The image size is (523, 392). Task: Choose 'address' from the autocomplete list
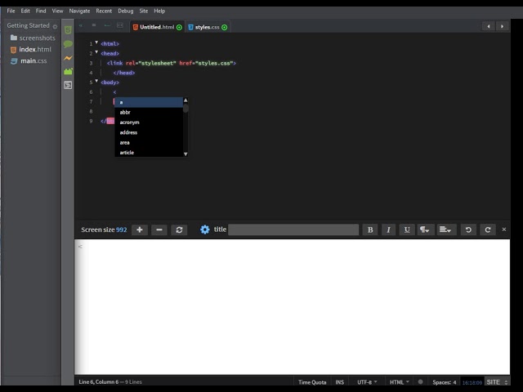(x=149, y=132)
